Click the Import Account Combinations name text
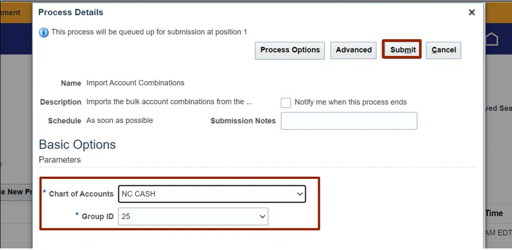The height and width of the screenshot is (250, 512). click(135, 83)
